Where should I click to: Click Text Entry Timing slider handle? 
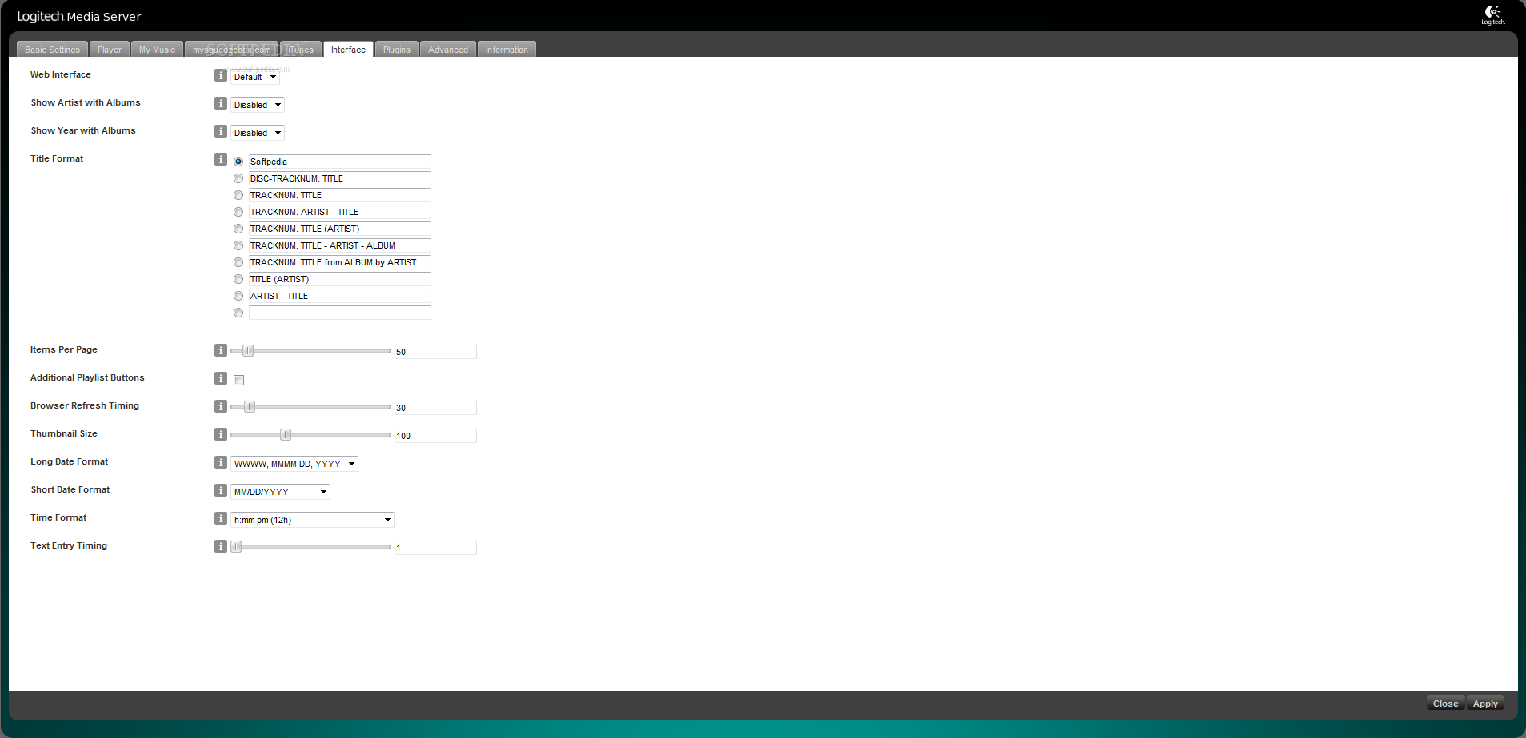pyautogui.click(x=236, y=547)
